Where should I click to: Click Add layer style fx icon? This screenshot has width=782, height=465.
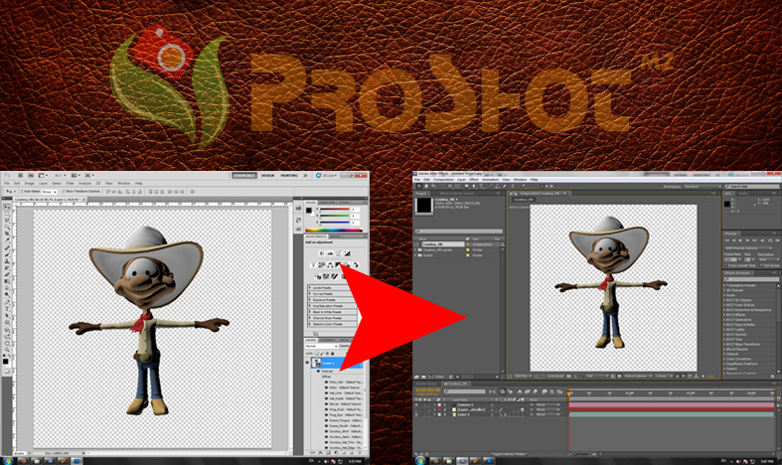319,452
